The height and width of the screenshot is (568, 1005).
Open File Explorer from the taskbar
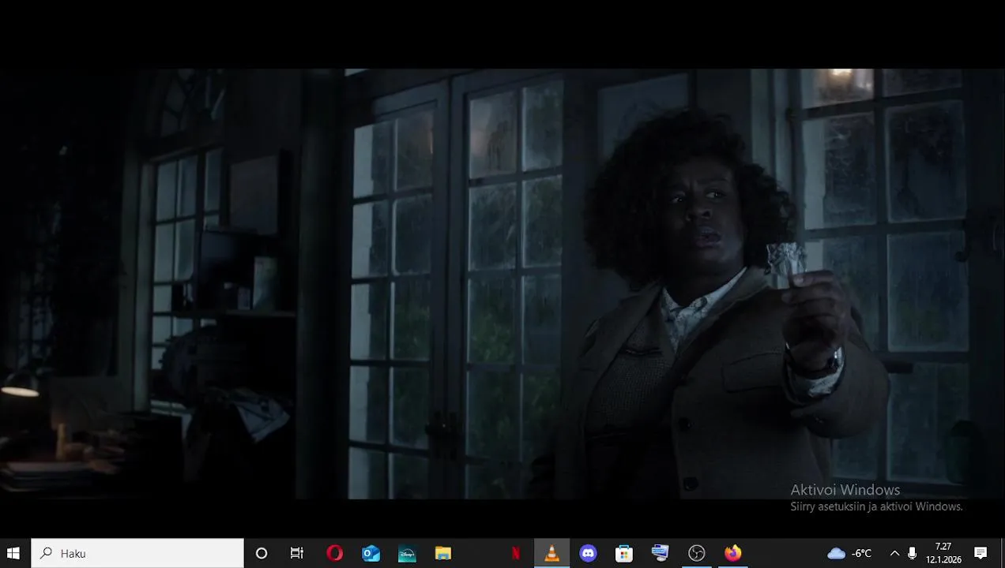point(443,553)
